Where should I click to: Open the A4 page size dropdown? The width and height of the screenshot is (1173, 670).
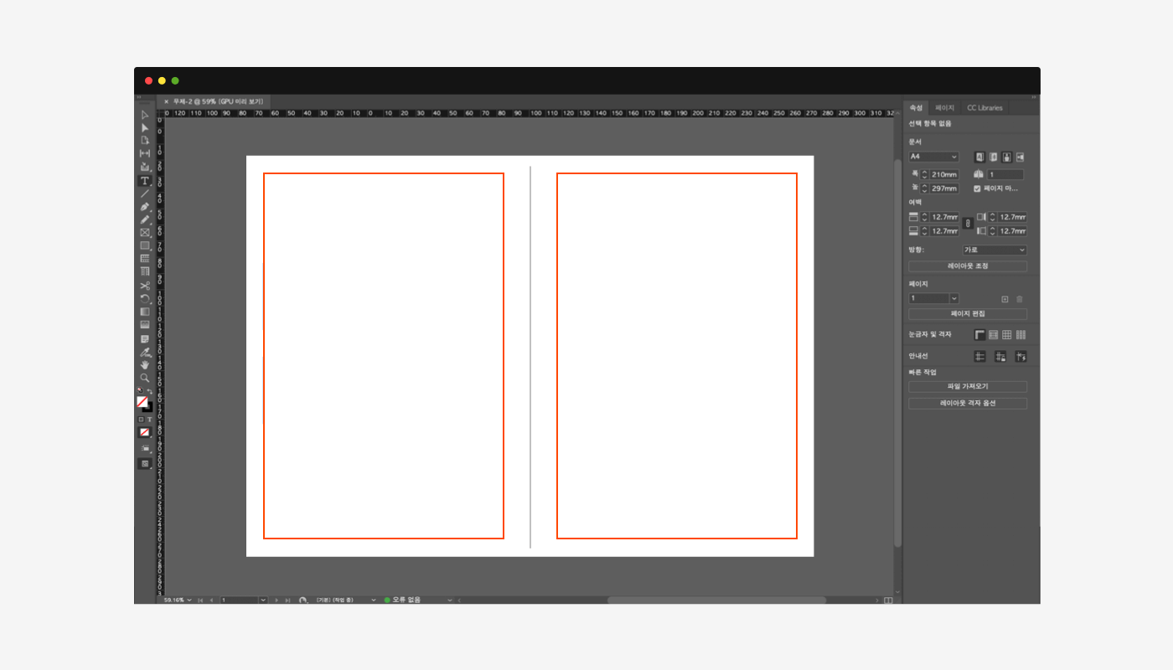[x=933, y=157]
